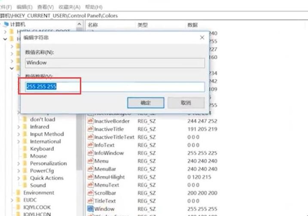Select the Sound folder icon

pos(25,185)
